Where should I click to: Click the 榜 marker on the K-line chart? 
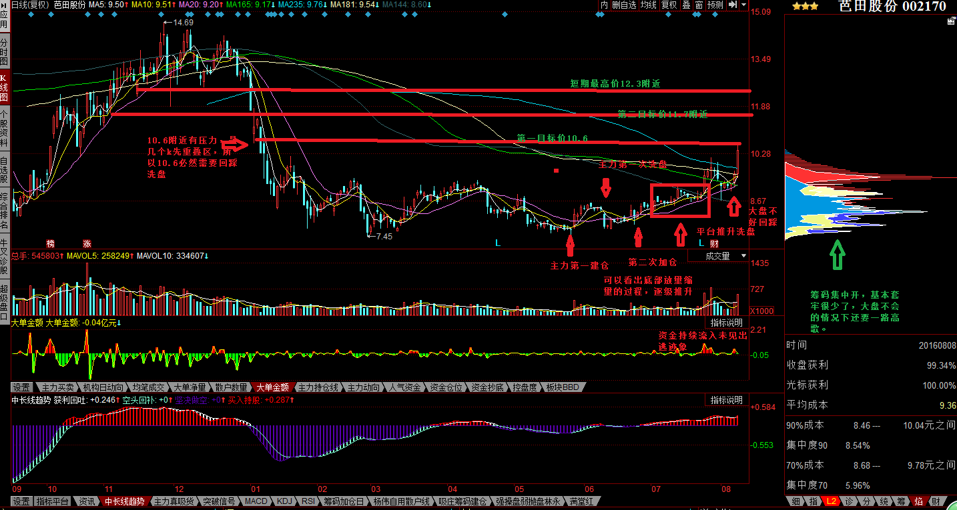[x=51, y=243]
